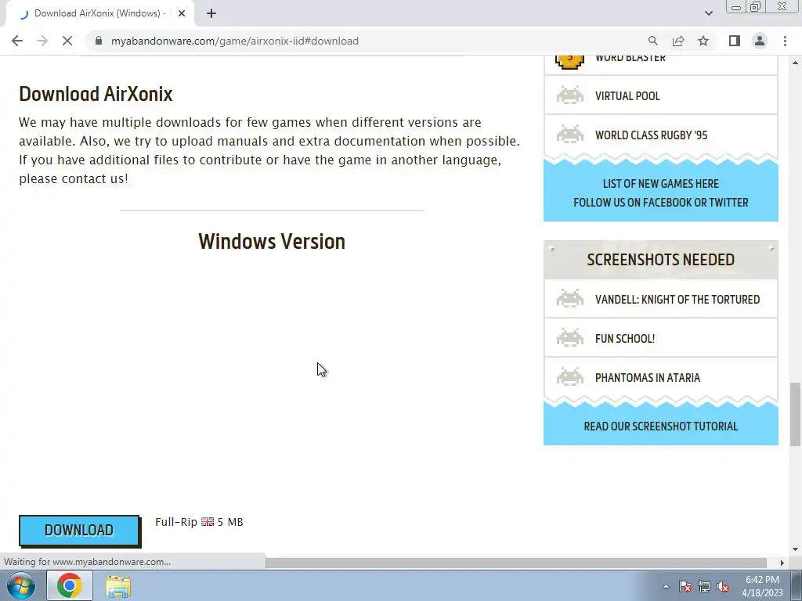Click the Screenshots Needed header

pyautogui.click(x=660, y=260)
